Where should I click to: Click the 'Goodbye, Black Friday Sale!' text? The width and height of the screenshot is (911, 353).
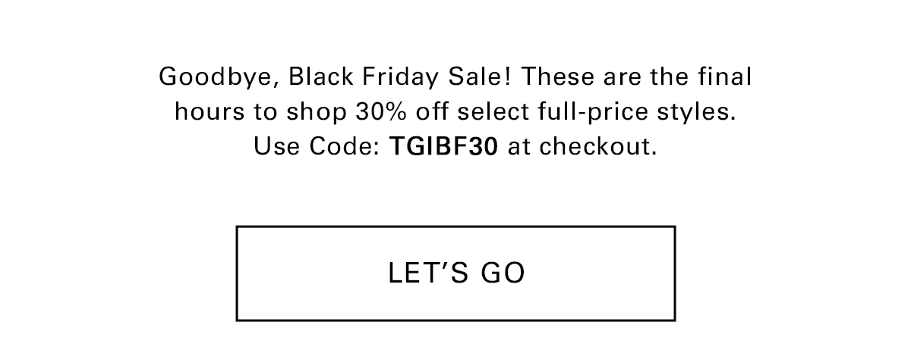[x=337, y=78]
